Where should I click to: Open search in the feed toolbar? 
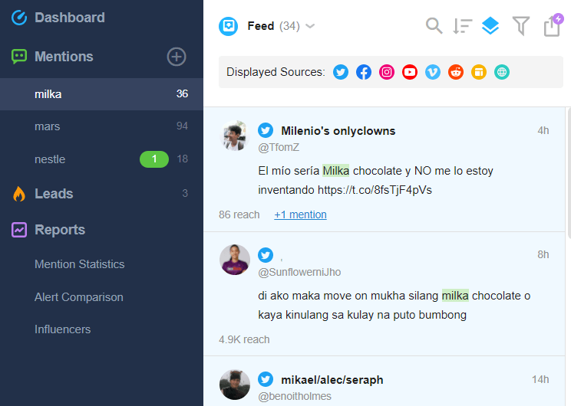coord(434,26)
